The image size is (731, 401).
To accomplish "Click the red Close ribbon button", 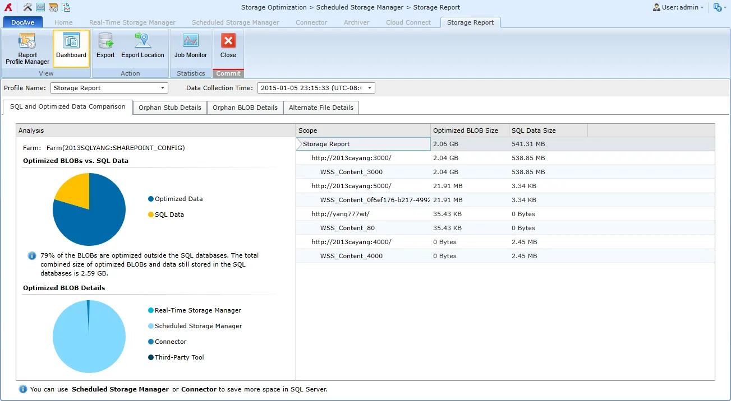I will [x=228, y=46].
